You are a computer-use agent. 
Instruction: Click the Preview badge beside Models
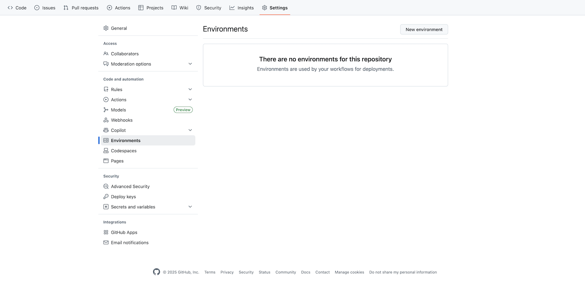[x=183, y=110]
